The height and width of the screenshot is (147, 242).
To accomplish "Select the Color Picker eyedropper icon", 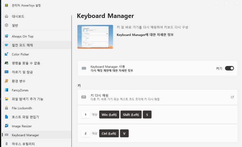I will pos(6,54).
